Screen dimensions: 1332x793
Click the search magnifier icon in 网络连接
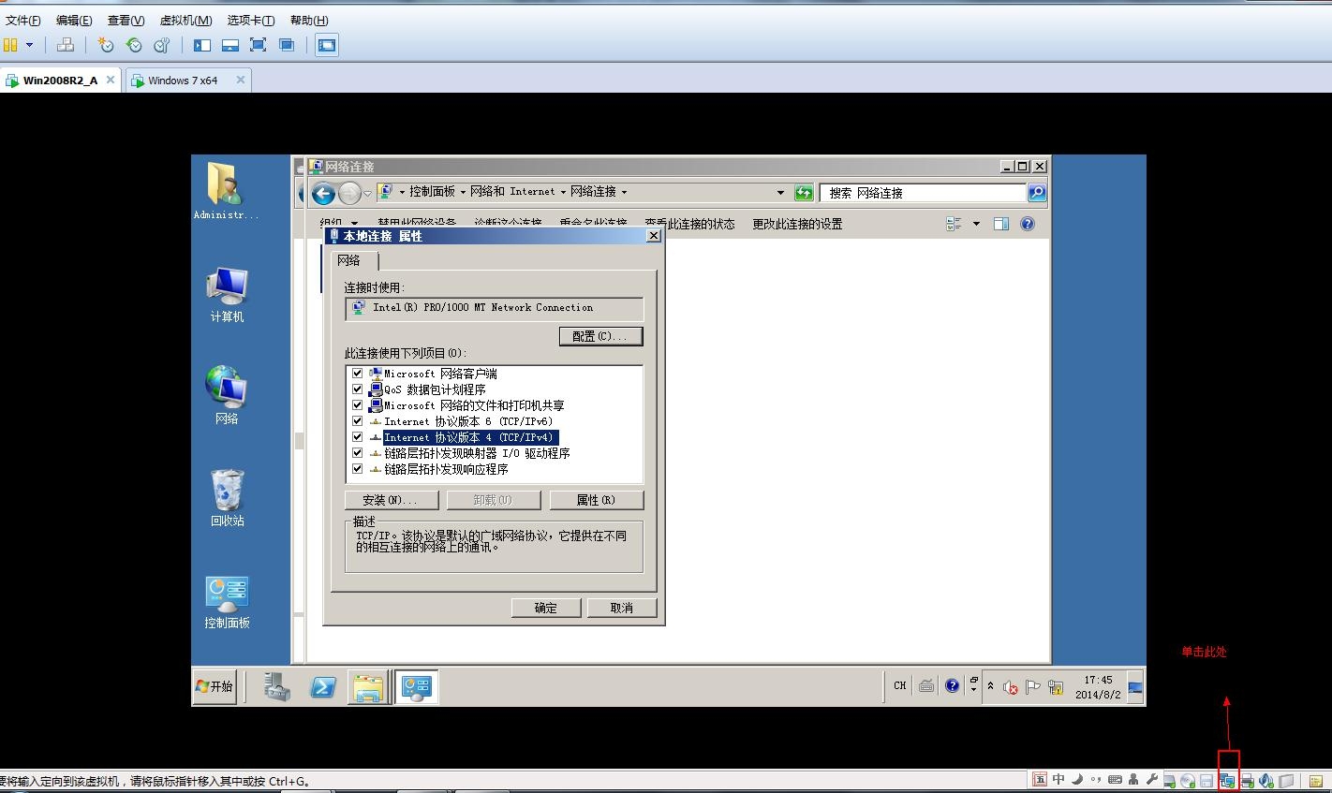tap(1037, 193)
